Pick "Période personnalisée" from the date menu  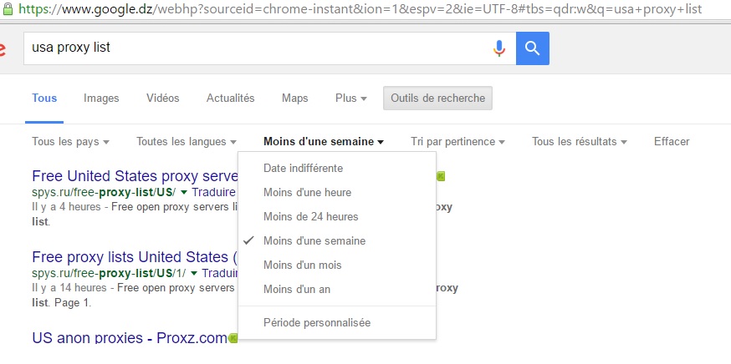point(316,322)
